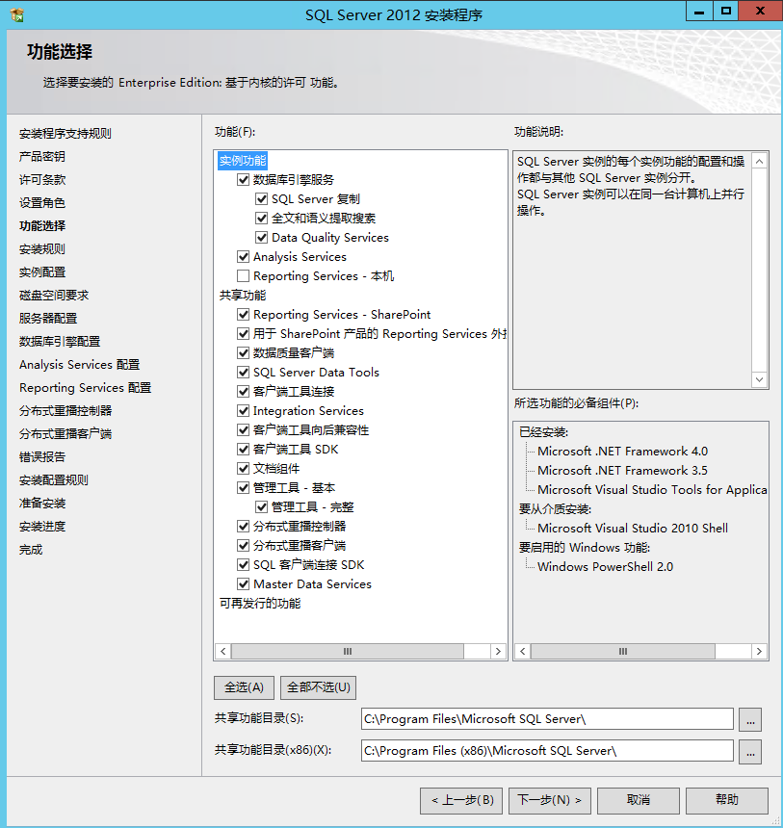Toggle Integration Services checkbox
This screenshot has height=828, width=783.
243,411
